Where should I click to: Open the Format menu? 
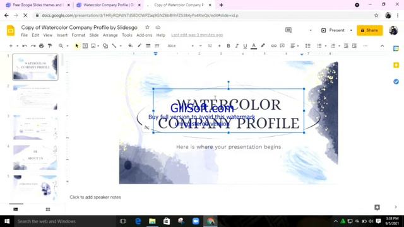(x=78, y=35)
